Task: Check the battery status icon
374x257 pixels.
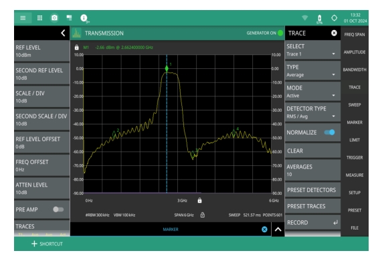Action: (x=319, y=19)
